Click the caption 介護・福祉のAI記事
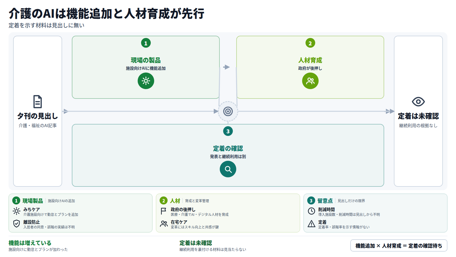The image size is (456, 257). [38, 126]
